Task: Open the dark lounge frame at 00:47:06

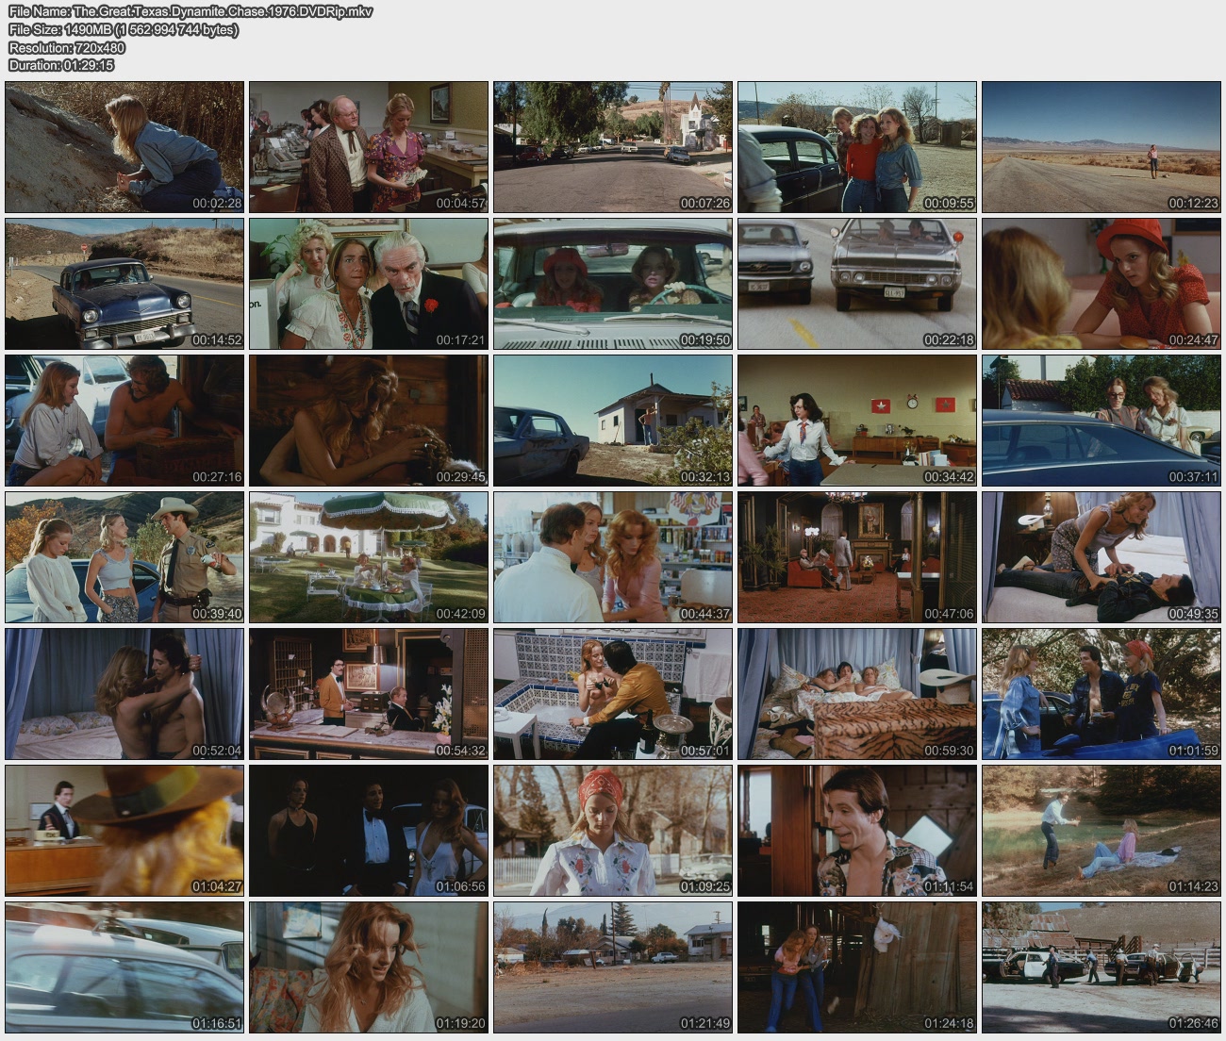Action: click(x=856, y=557)
